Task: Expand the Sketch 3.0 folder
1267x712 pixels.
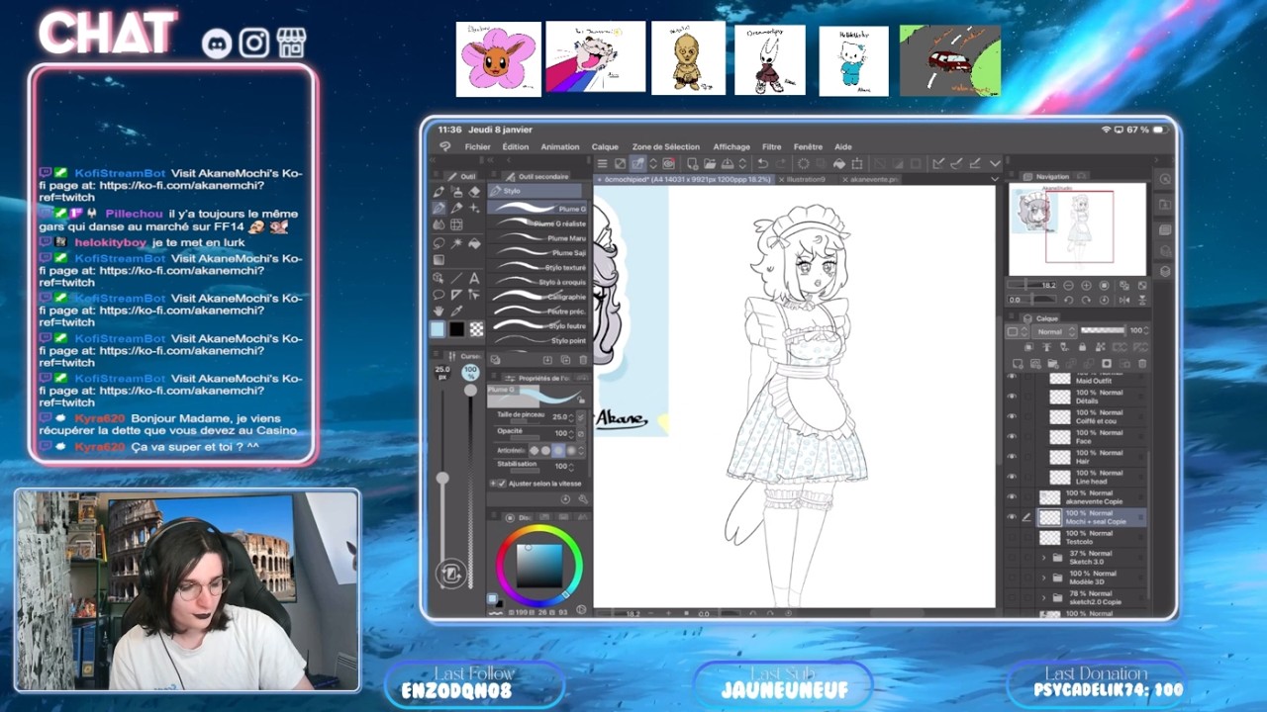Action: point(1043,558)
